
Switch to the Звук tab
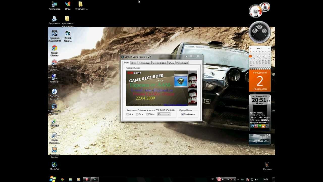(133, 63)
